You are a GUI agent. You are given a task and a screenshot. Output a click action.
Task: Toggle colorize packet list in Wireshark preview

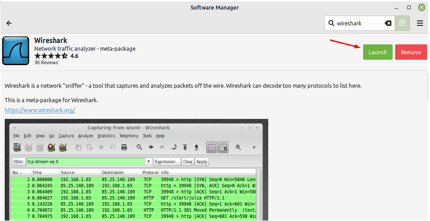[212, 147]
